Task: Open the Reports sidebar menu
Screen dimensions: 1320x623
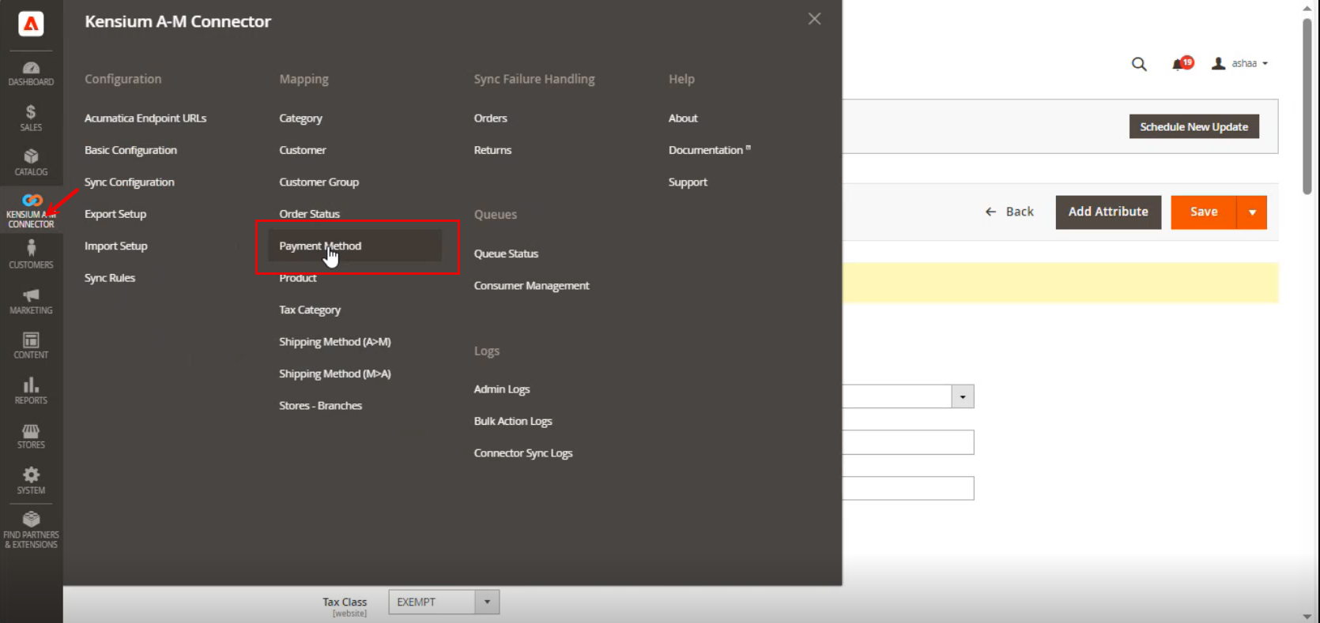Action: (31, 391)
